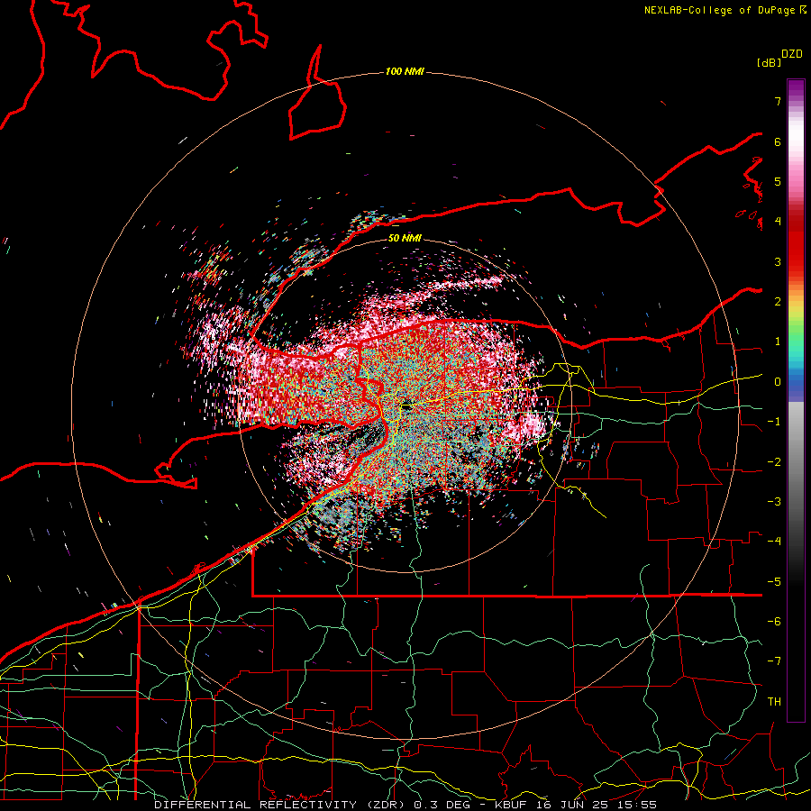The width and height of the screenshot is (811, 811).
Task: Click the -3 value on the color scale
Action: (774, 502)
